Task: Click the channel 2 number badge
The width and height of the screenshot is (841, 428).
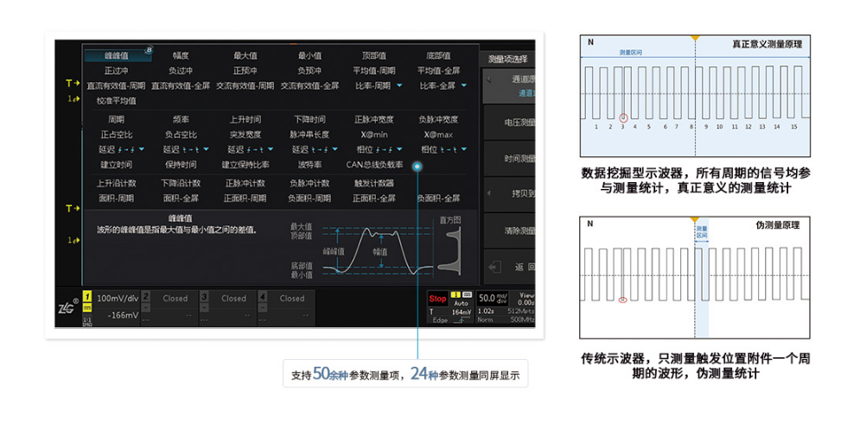Action: tap(146, 296)
